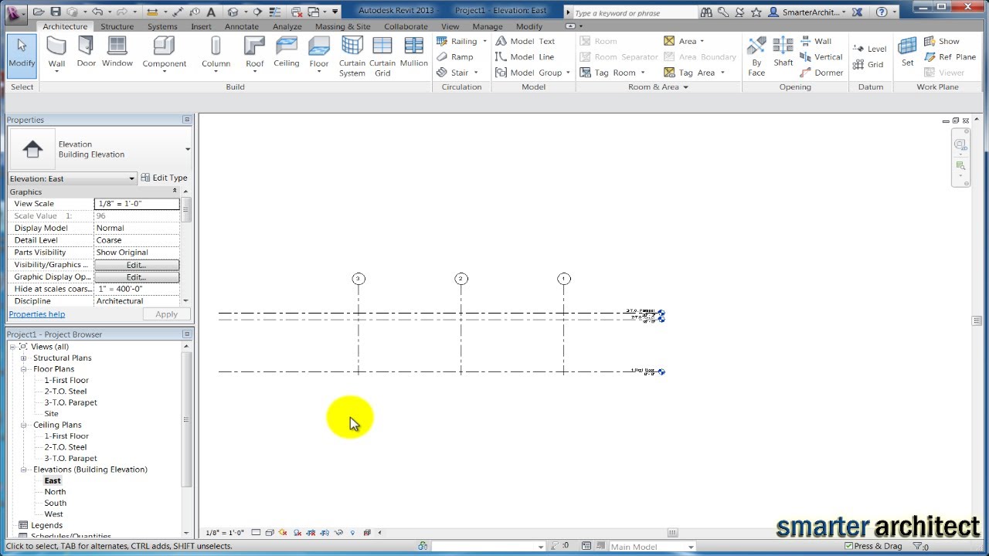989x556 pixels.
Task: Open the Massing & Site tab
Action: coord(342,26)
